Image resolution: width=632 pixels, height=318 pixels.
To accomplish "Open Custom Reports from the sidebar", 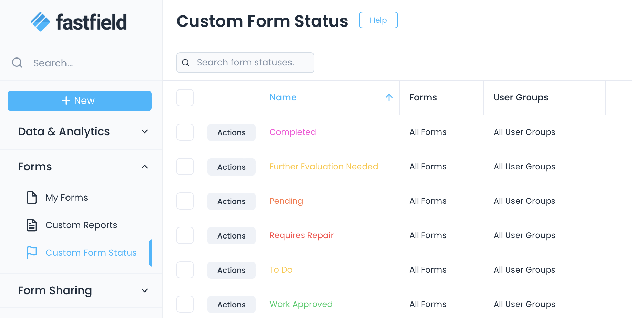I will 81,225.
